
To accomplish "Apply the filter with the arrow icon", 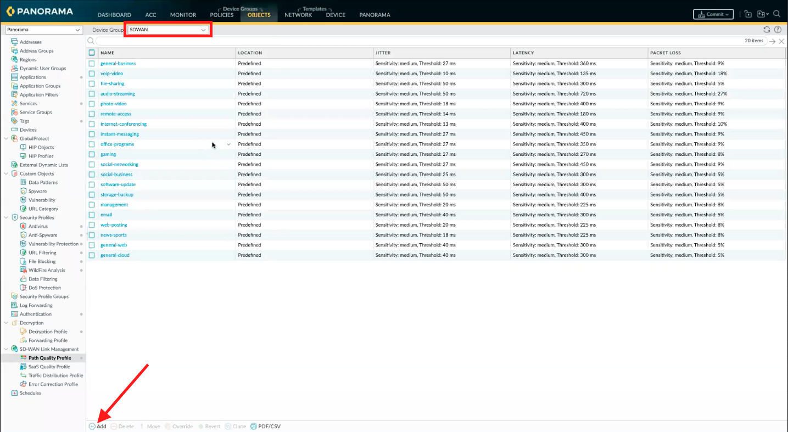I will pyautogui.click(x=772, y=41).
